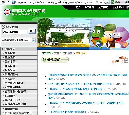The image size is (129, 115).
Task: Open 兒童郵局 in top navigation
Action: pyautogui.click(x=117, y=7)
